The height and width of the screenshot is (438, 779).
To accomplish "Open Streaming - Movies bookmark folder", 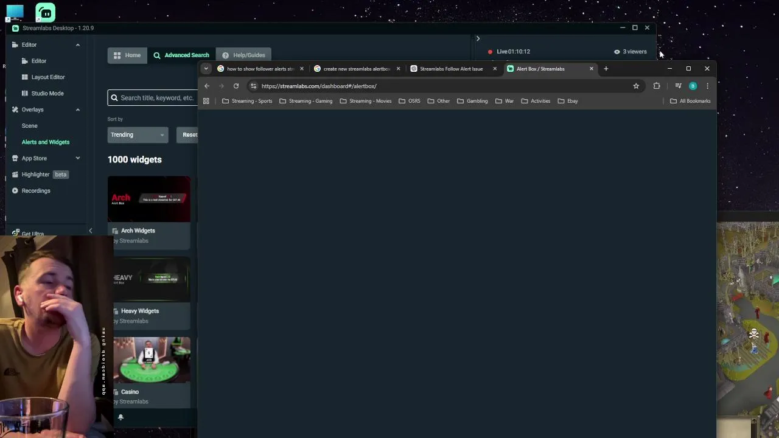I will [x=366, y=101].
